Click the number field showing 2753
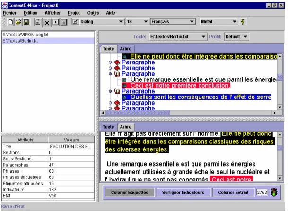288x211 pixels. click(262, 193)
